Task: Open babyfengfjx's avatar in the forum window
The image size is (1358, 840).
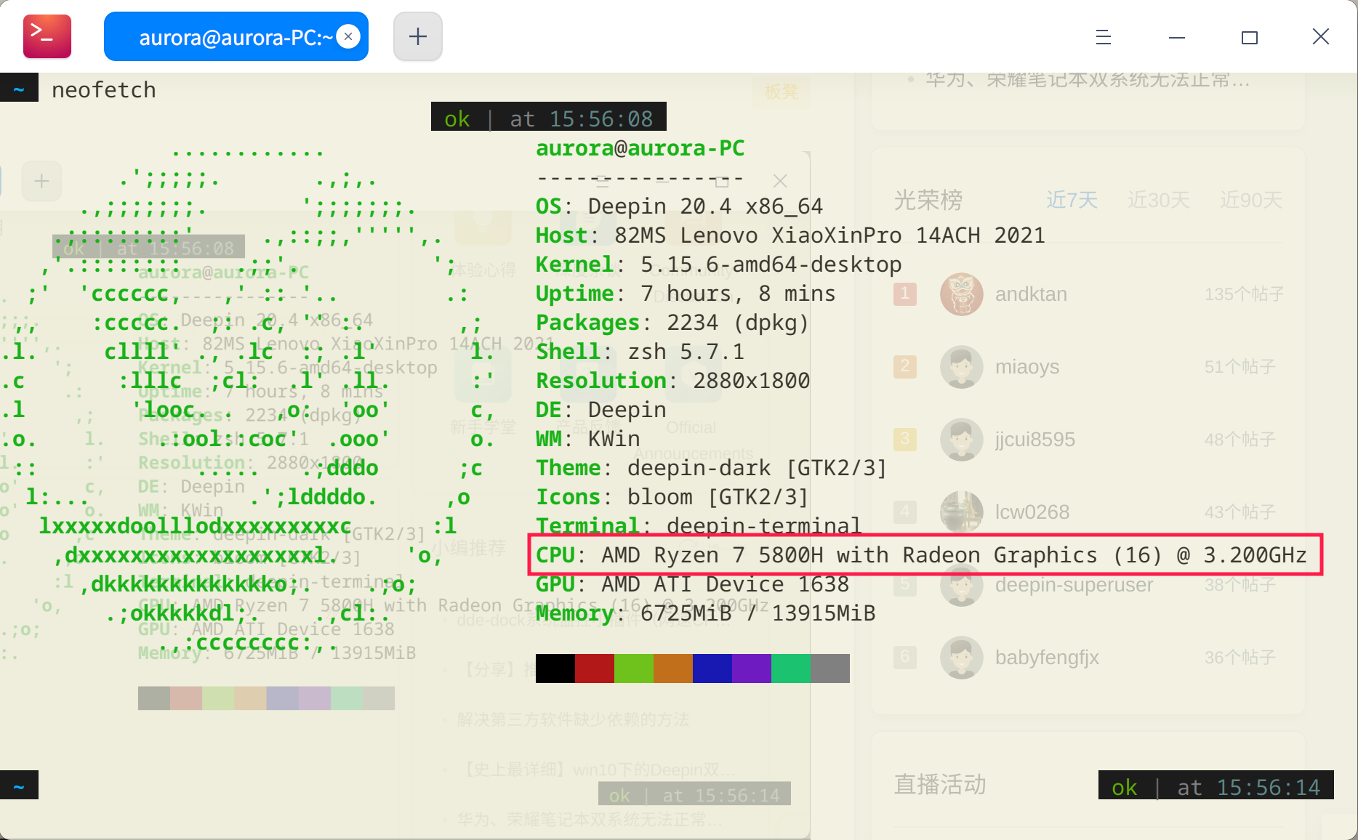Action: (962, 658)
